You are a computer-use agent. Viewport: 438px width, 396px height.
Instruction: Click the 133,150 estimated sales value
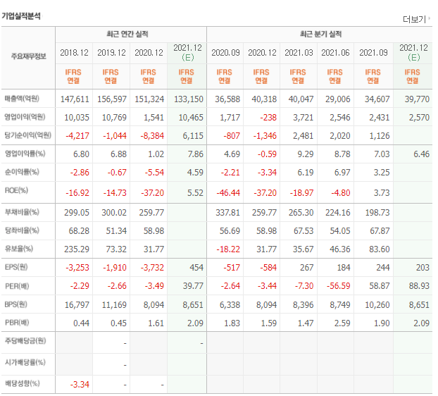[x=189, y=99]
